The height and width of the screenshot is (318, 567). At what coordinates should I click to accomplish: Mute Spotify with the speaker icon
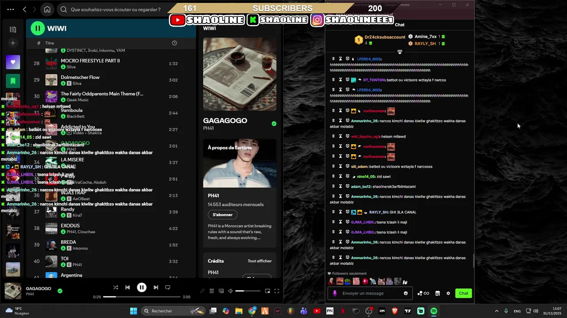pos(230,291)
